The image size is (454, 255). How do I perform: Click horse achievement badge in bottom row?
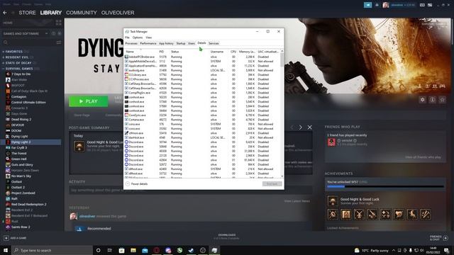pyautogui.click(x=412, y=214)
